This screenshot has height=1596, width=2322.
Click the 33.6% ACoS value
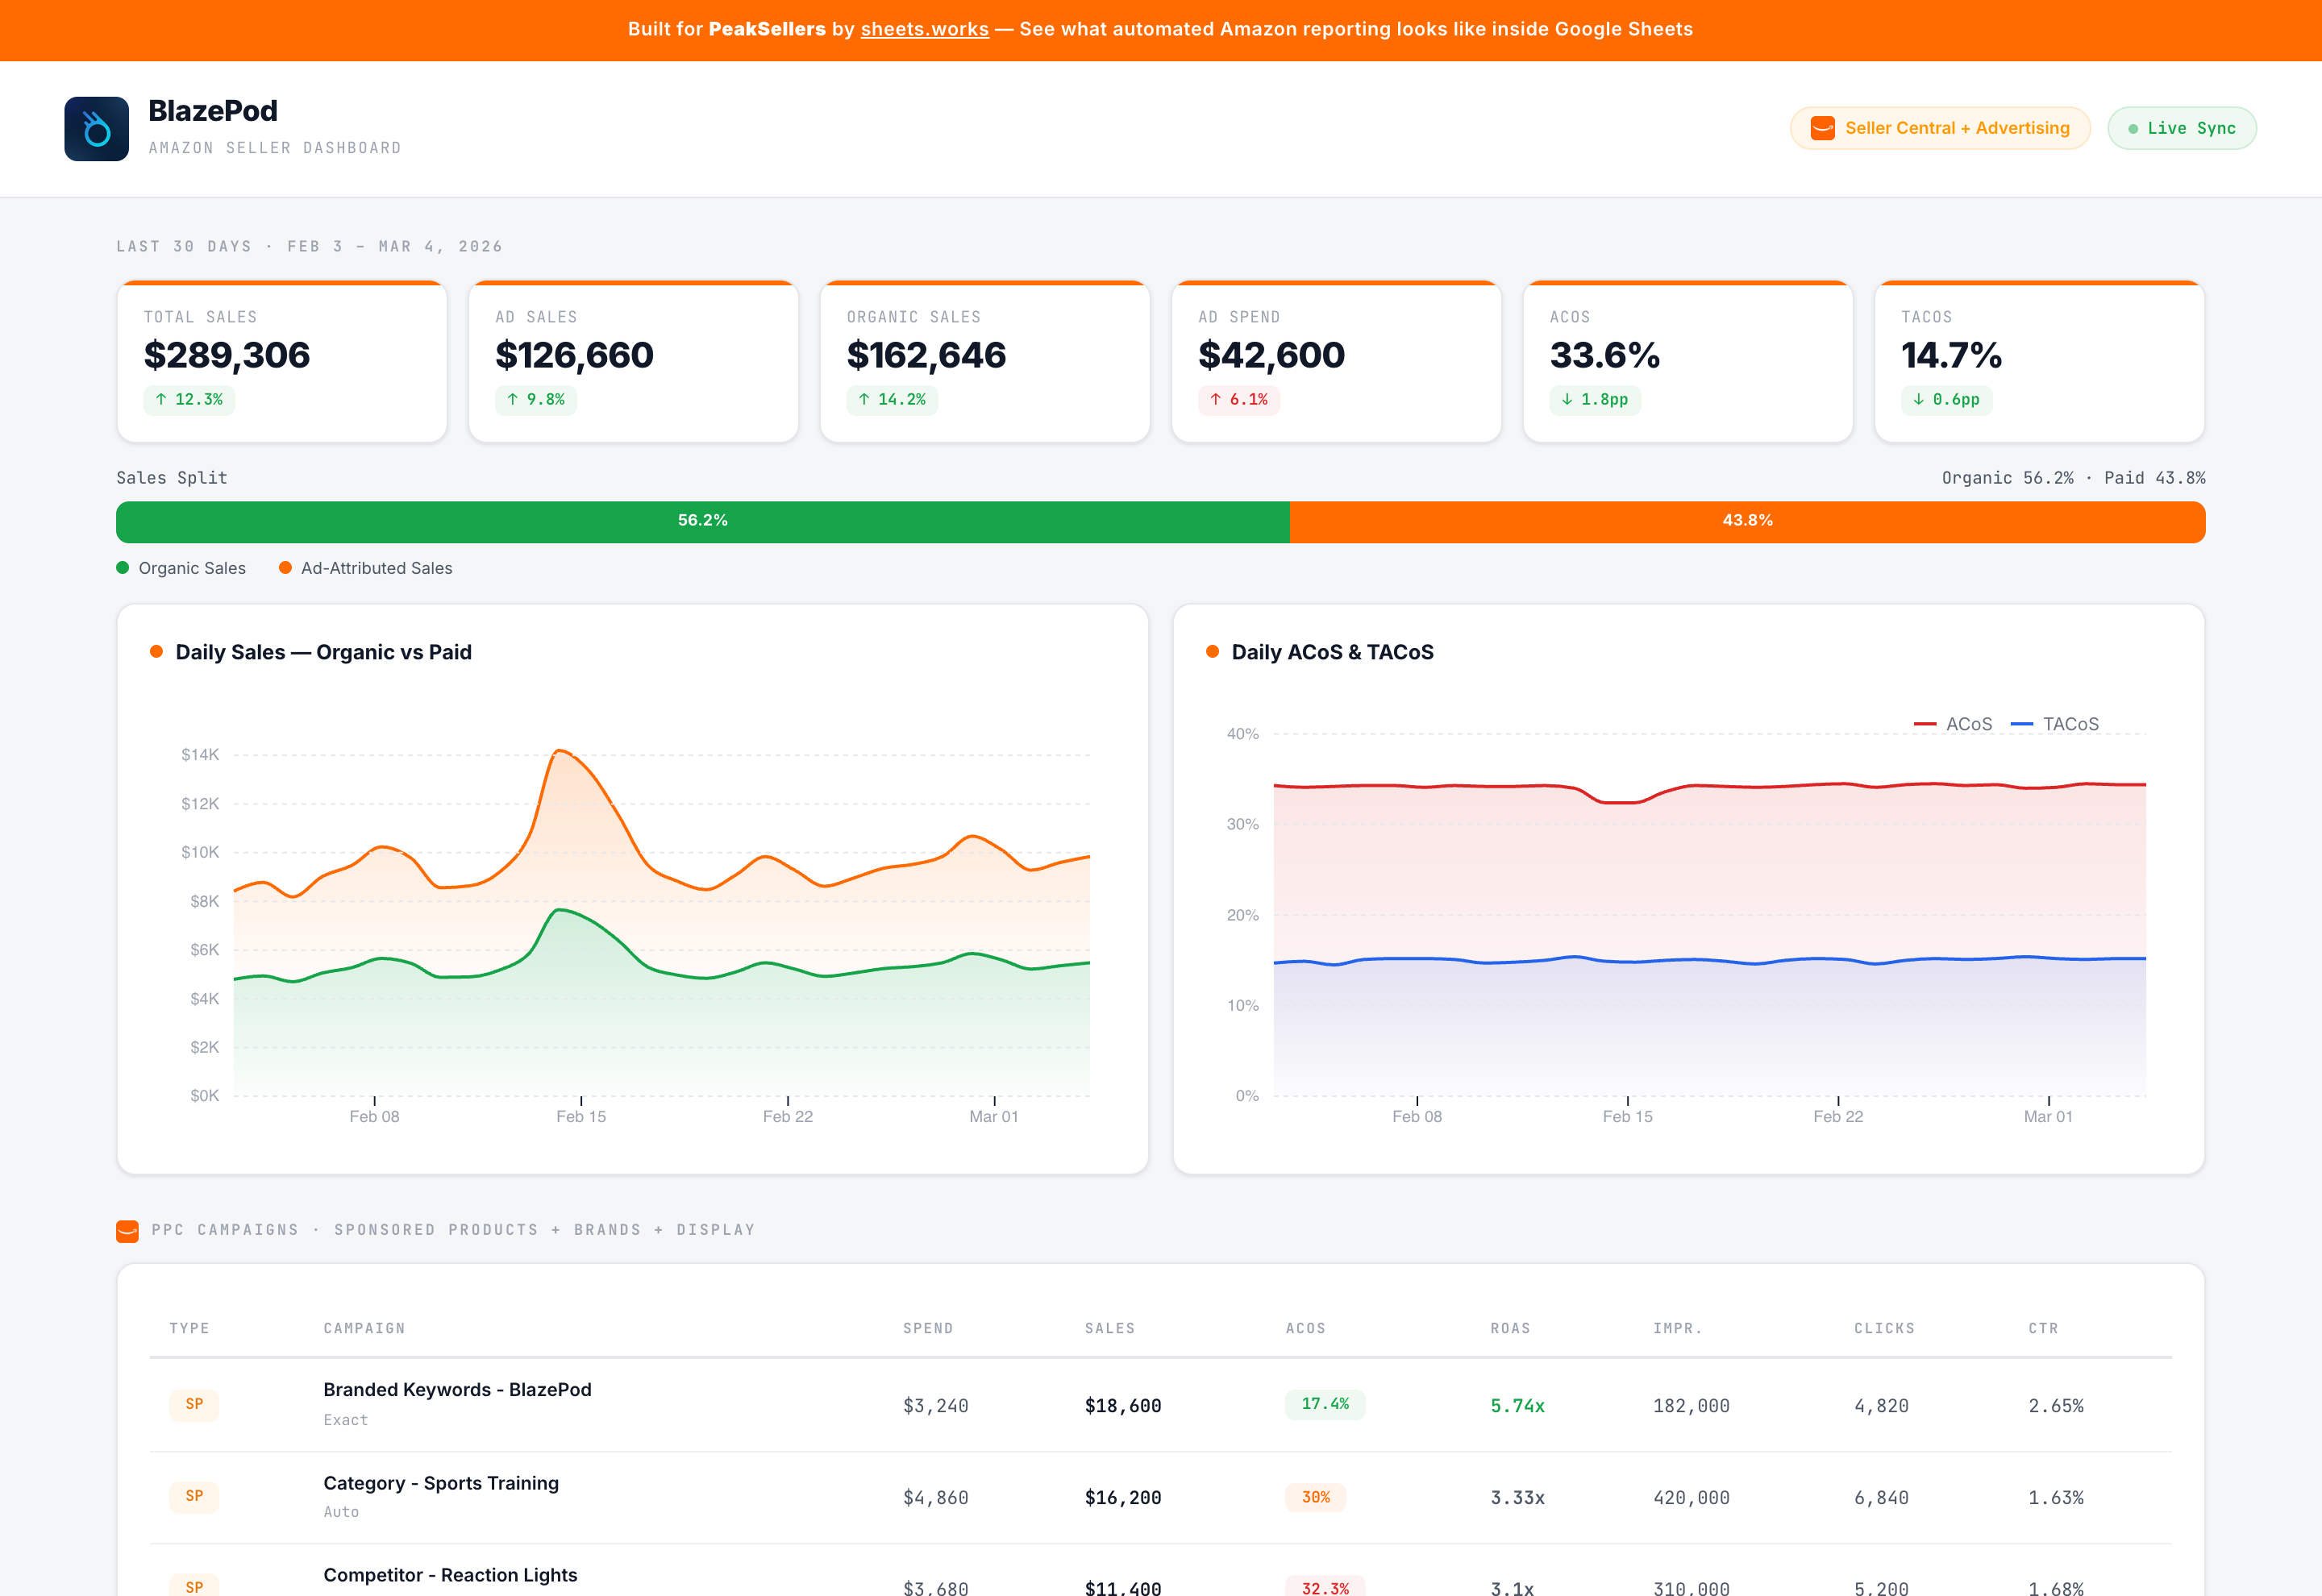coord(1604,355)
